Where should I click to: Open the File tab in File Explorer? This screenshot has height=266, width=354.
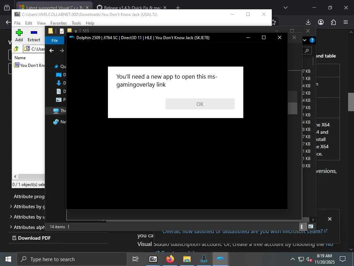coord(55,41)
